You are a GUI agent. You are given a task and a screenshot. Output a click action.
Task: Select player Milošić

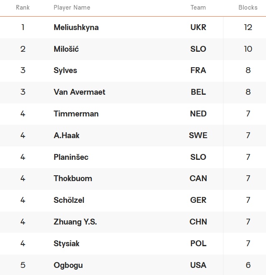pos(66,49)
